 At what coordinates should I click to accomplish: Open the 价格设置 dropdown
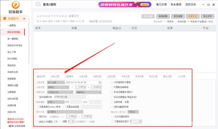point(58,87)
